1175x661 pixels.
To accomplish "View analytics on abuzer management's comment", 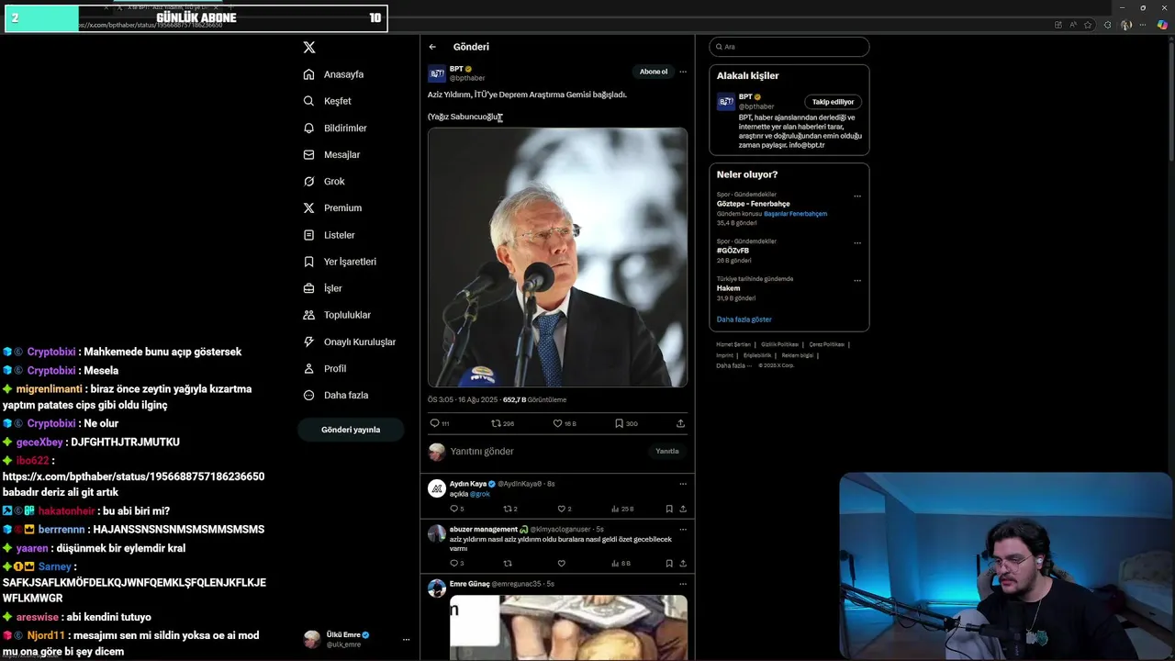I will click(x=621, y=564).
